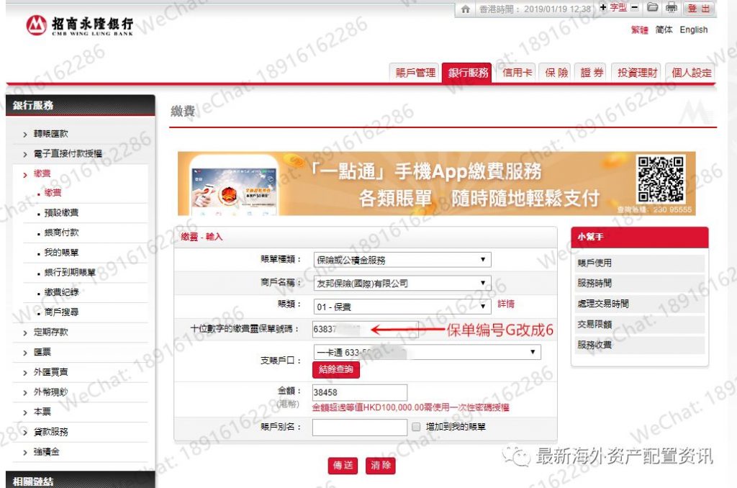Viewport: 737px width, 488px height.
Task: Expand 外匯買賣 in sidebar
Action: coord(50,372)
